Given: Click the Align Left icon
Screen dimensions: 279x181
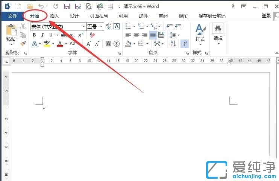Looking at the screenshot, I should [x=128, y=35].
